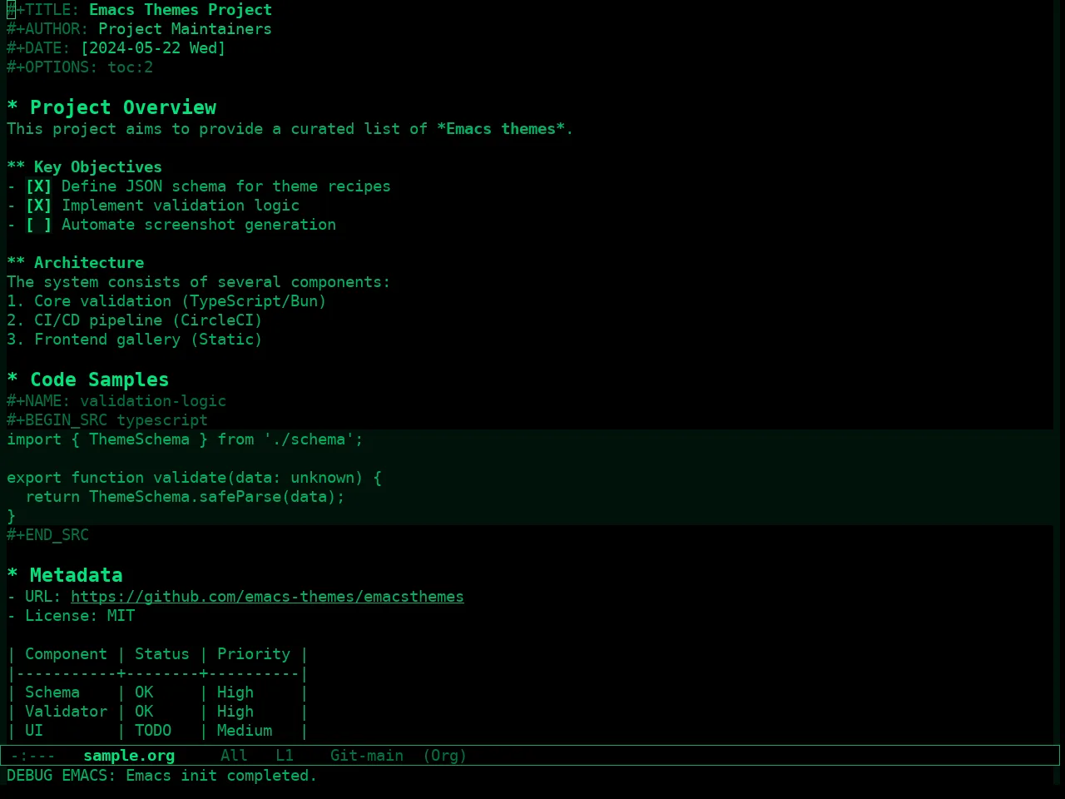Click '3. Frontend gallery (Static)' item
The image size is (1065, 799).
coord(135,340)
